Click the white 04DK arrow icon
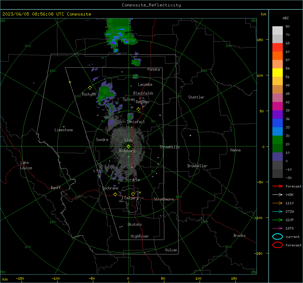 277,194
